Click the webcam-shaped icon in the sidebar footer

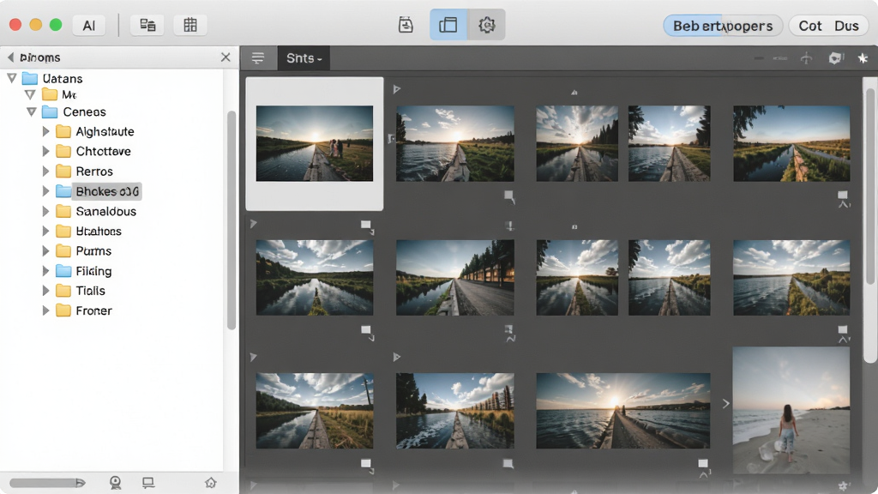116,482
